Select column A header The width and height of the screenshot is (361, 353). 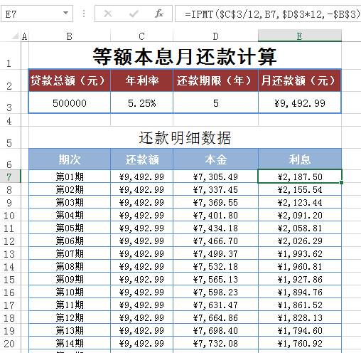(x=25, y=36)
